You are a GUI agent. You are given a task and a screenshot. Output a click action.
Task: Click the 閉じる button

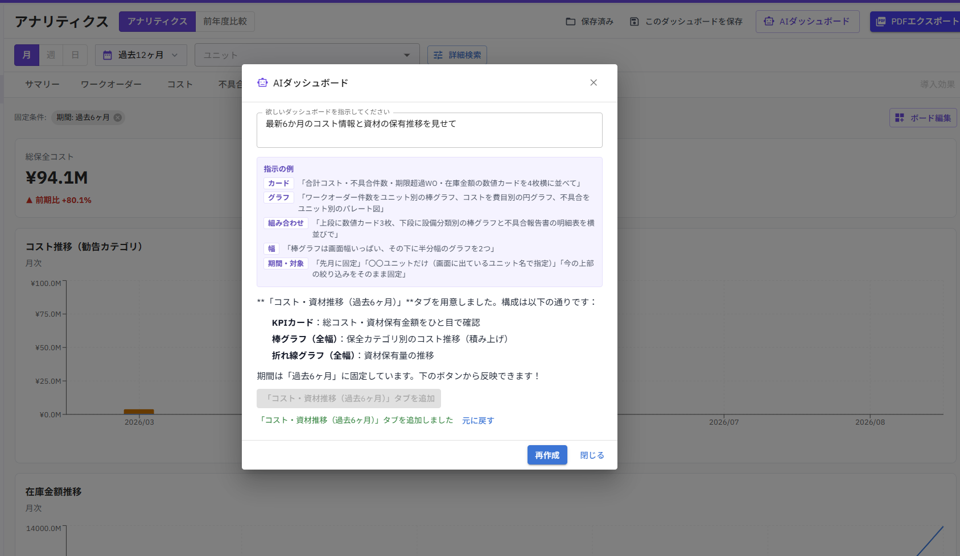(592, 455)
